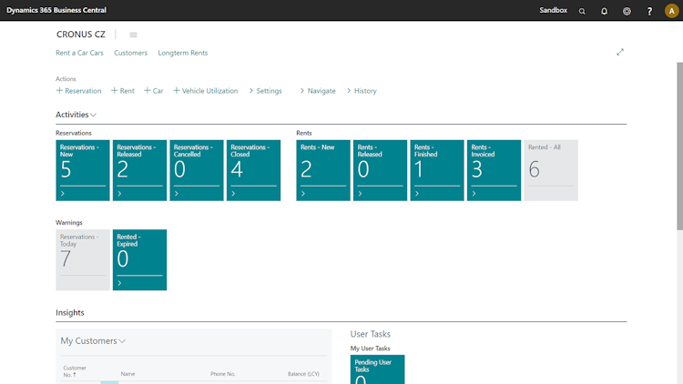Image resolution: width=683 pixels, height=384 pixels.
Task: Open the Rents - New tile
Action: [x=323, y=170]
